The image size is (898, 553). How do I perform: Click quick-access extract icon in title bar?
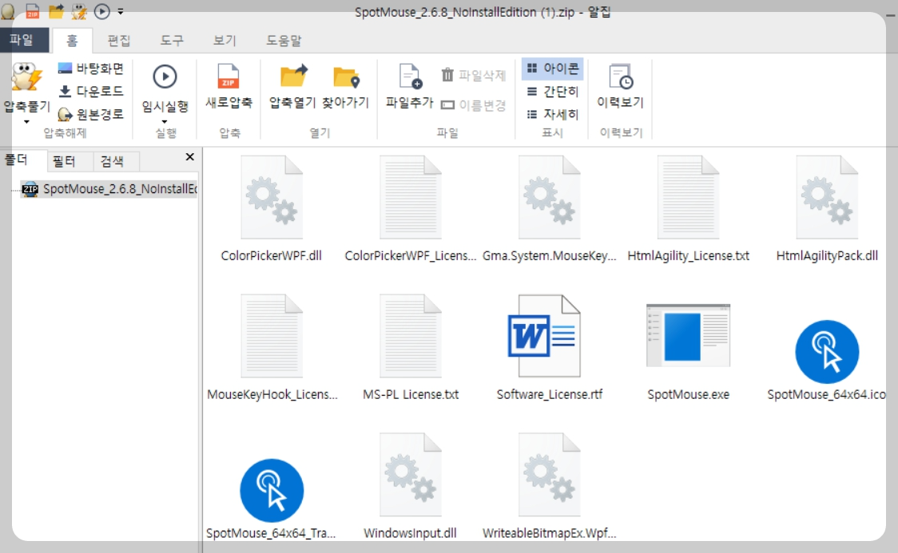(x=78, y=11)
